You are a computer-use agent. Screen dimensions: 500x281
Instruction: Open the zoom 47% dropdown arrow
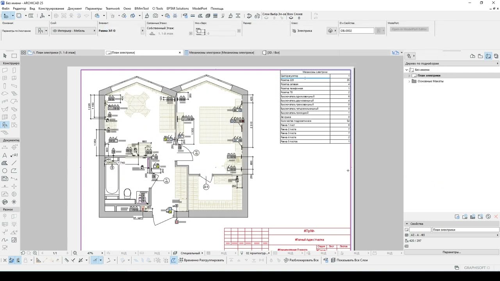pyautogui.click(x=102, y=253)
